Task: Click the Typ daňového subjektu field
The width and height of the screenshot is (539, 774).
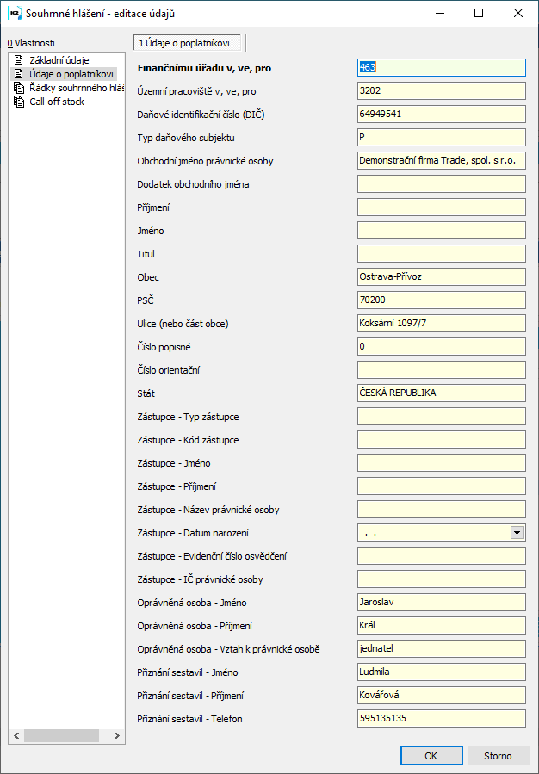Action: [x=441, y=138]
